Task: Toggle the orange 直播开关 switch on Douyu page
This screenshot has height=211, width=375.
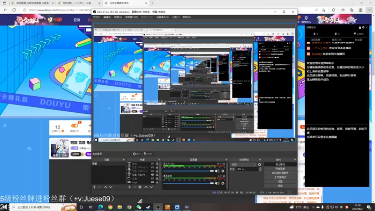Action: (x=75, y=126)
